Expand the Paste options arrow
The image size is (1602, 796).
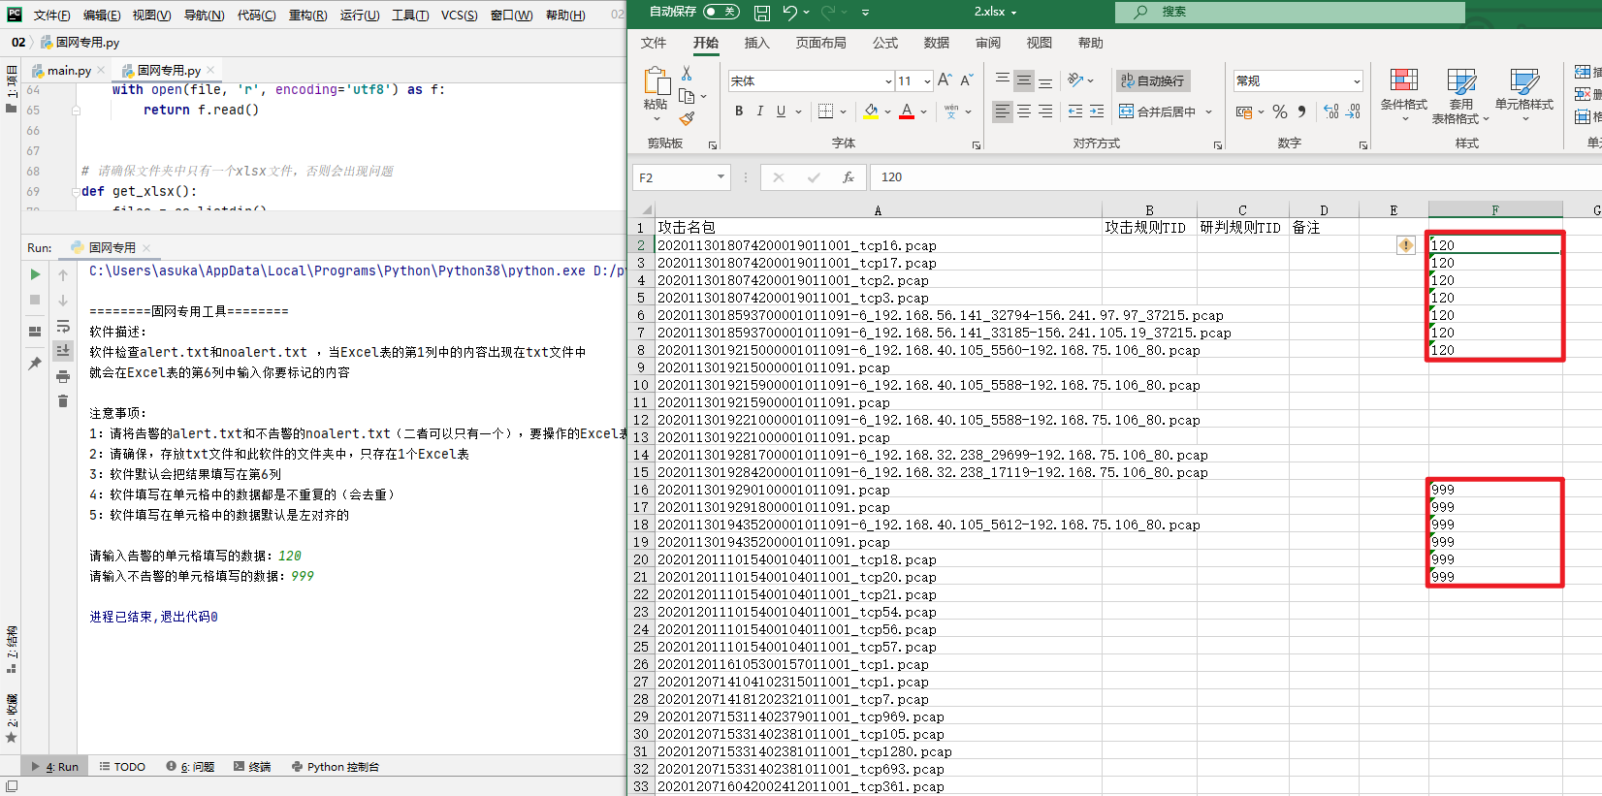[657, 118]
